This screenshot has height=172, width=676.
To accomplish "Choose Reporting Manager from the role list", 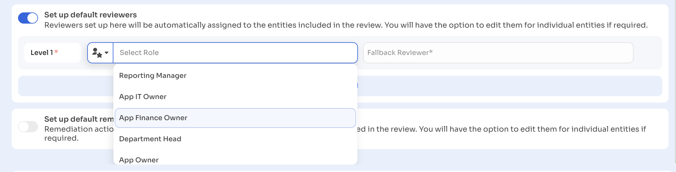I will 153,76.
